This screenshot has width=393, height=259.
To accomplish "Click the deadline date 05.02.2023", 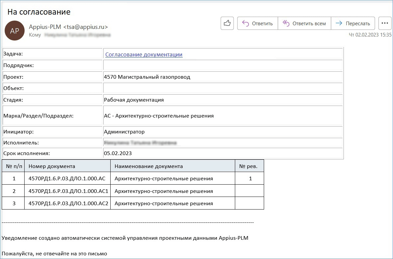I will 118,153.
